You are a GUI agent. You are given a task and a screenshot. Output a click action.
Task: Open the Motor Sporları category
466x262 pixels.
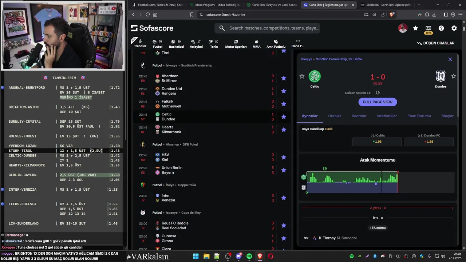pyautogui.click(x=236, y=44)
